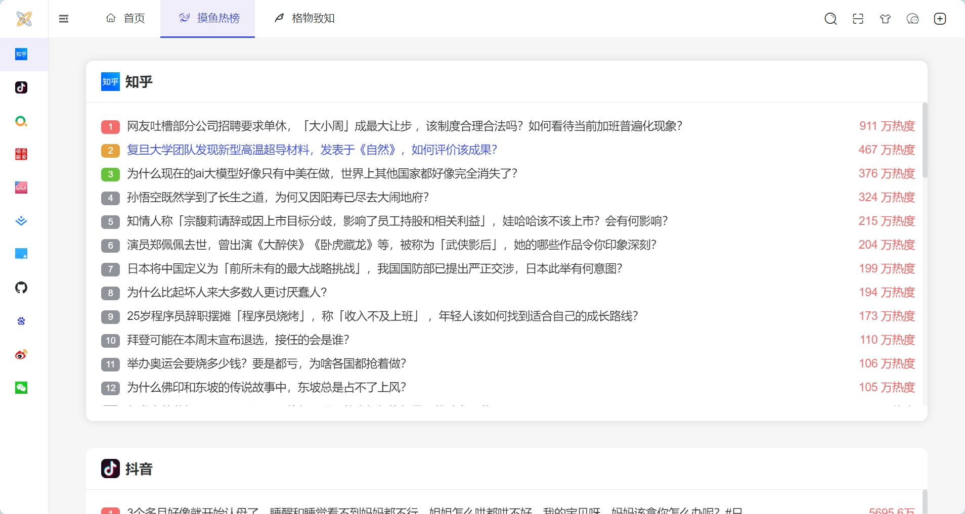The image size is (965, 514).
Task: Open the 日本将中国定义为 topic
Action: click(375, 268)
